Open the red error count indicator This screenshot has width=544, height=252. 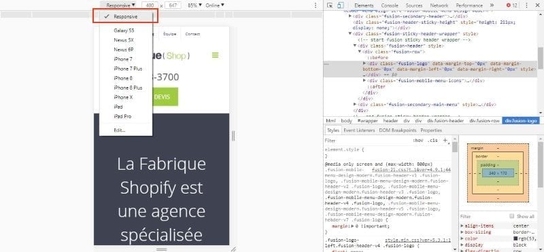pyautogui.click(x=512, y=5)
